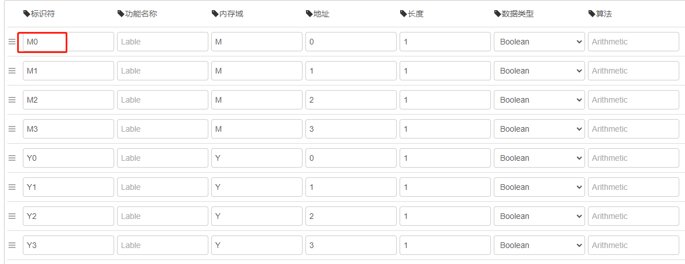Click the M0 identifier input field

point(68,42)
